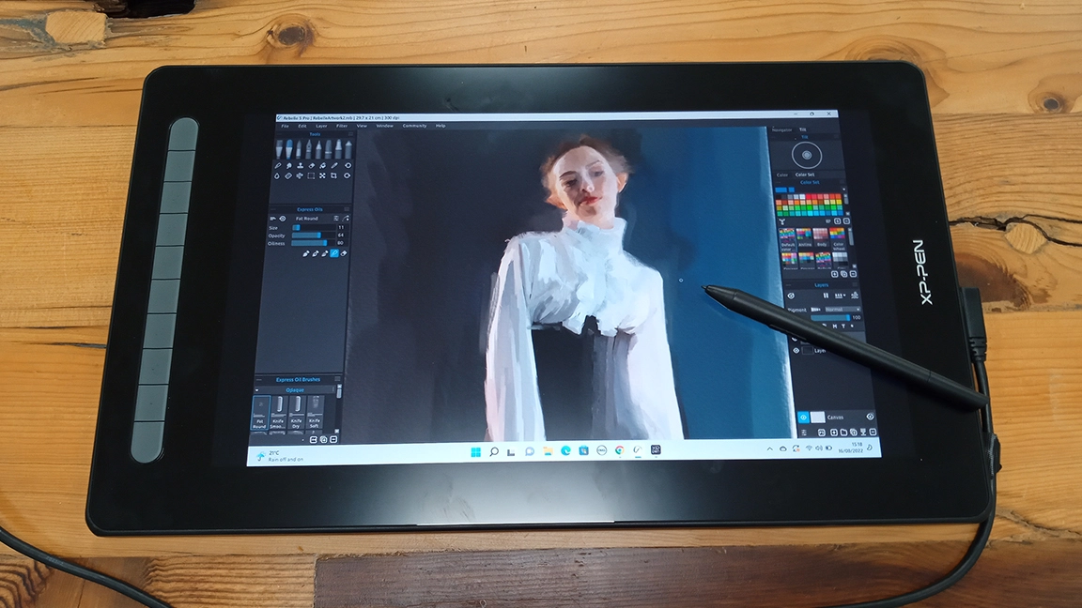Click the Size value field showing 11
The width and height of the screenshot is (1082, 608).
342,227
